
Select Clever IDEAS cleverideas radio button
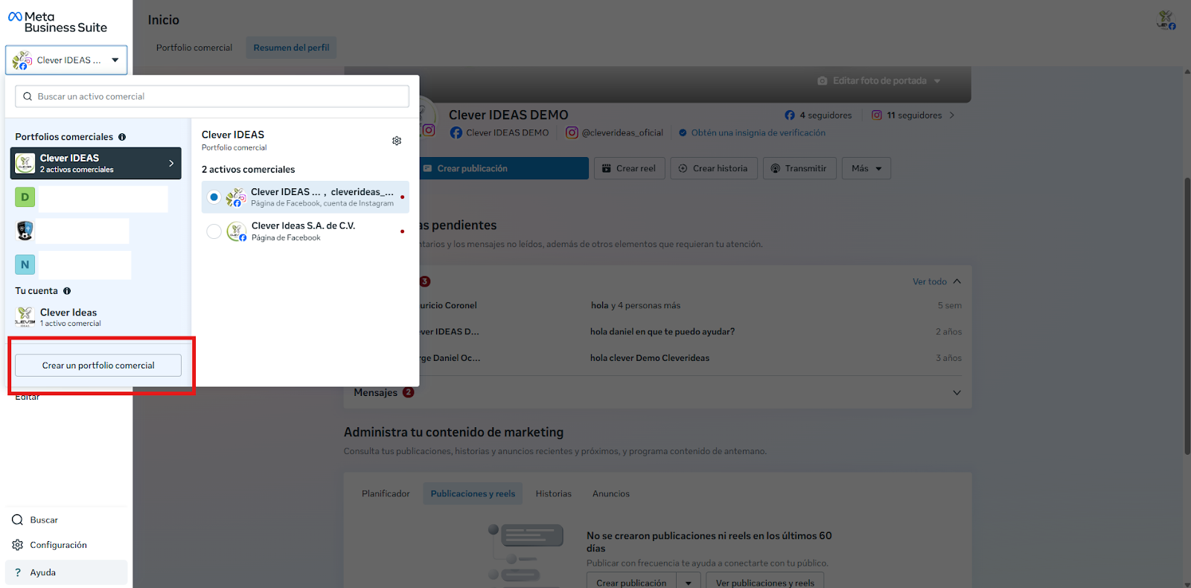pos(214,197)
